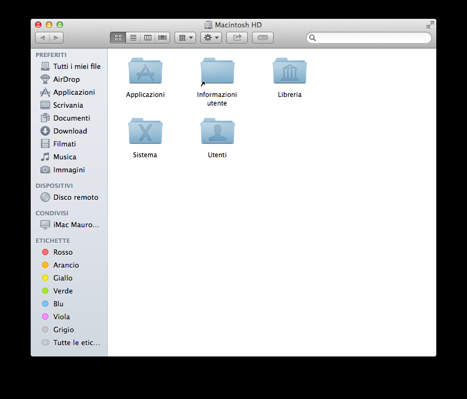Go back with the left arrow
Viewport: 467px width, 399px height.
pos(42,38)
